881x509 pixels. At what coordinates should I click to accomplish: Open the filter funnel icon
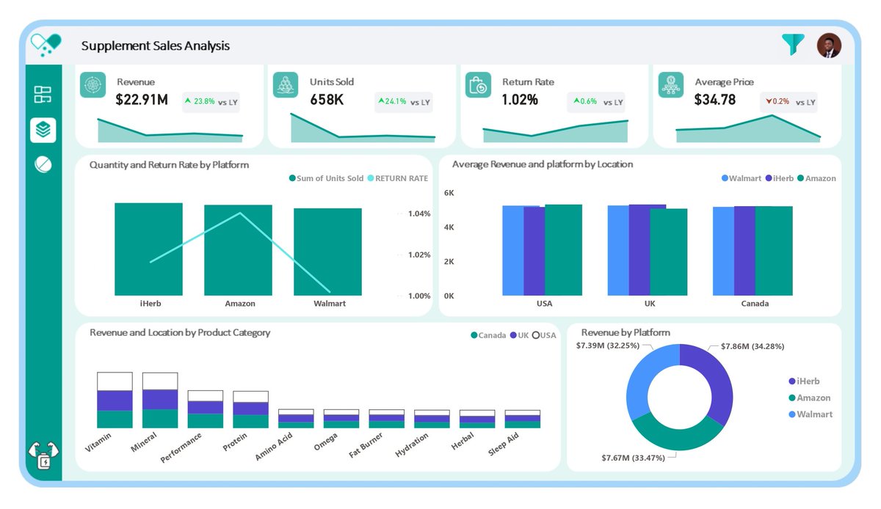[793, 45]
